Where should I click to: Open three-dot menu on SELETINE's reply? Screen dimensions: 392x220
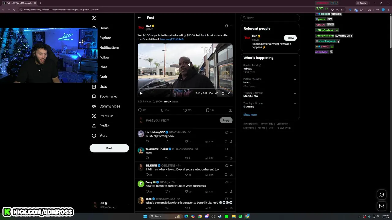(231, 165)
